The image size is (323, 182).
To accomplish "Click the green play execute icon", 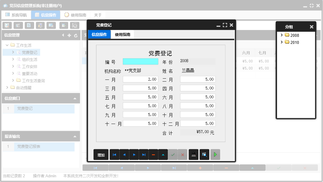I will click(x=215, y=154).
